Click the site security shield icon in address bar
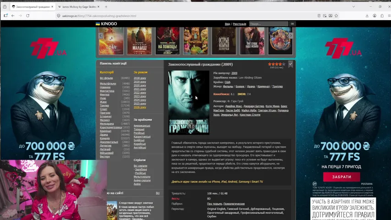 click(59, 16)
